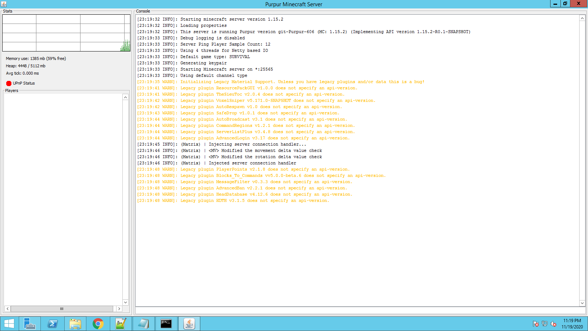Click the 'Initializing Legacy Material Support' warning

(x=281, y=82)
